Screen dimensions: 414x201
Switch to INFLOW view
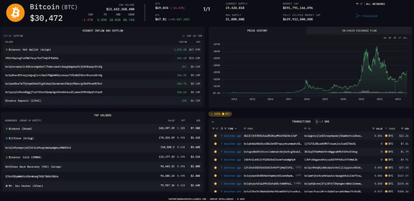point(7,36)
